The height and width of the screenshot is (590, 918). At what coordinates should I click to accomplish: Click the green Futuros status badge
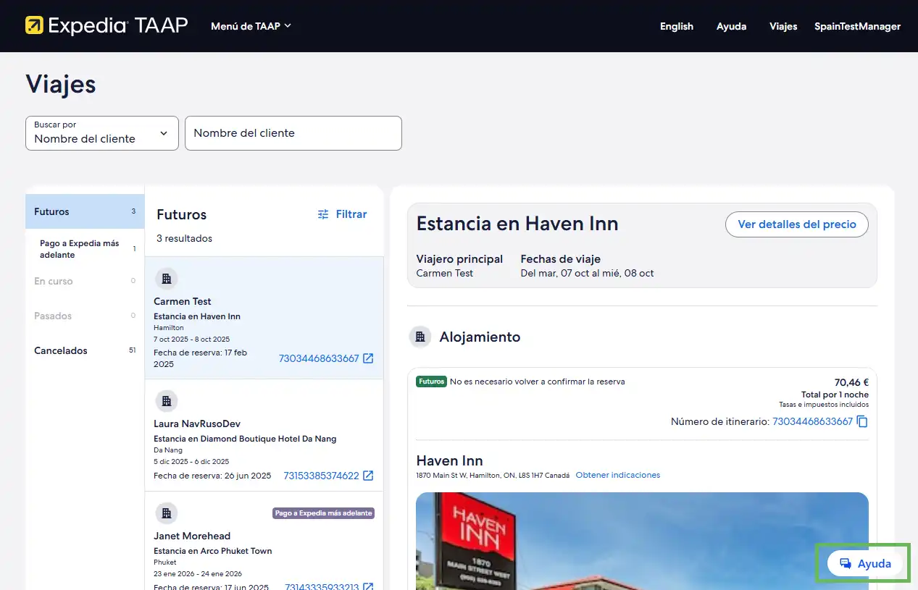tap(431, 382)
